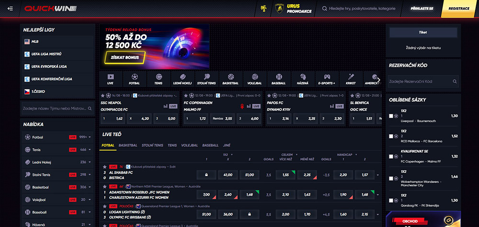Check the Liverpool - Bournemouth favorite bet

pyautogui.click(x=391, y=116)
